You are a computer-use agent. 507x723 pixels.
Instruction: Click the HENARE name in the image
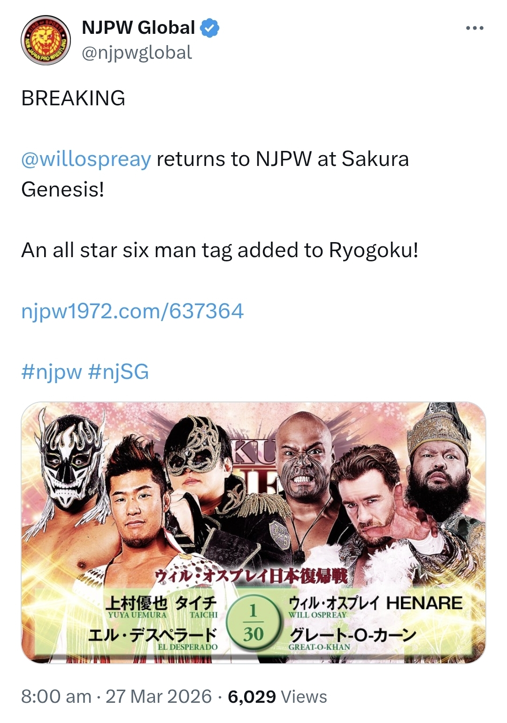[424, 603]
